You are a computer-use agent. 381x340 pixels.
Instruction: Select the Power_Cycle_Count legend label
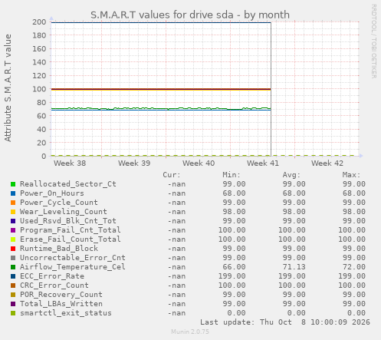click(x=59, y=203)
